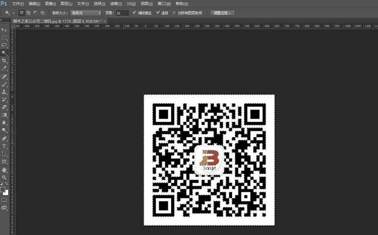Close the QR code jpg document tab
This screenshot has height=235, width=378.
coord(105,21)
